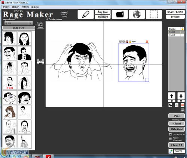Remove the selected face with red X
The image size is (187, 158).
click(x=147, y=42)
